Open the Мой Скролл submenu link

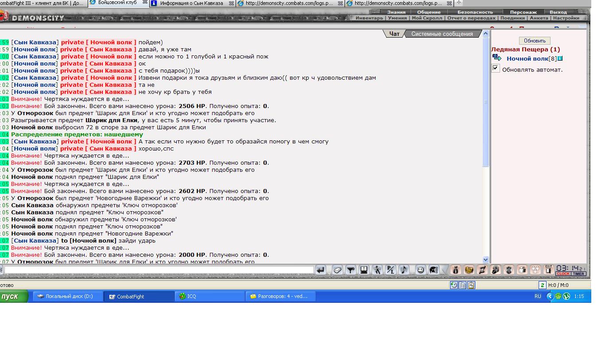(x=427, y=18)
